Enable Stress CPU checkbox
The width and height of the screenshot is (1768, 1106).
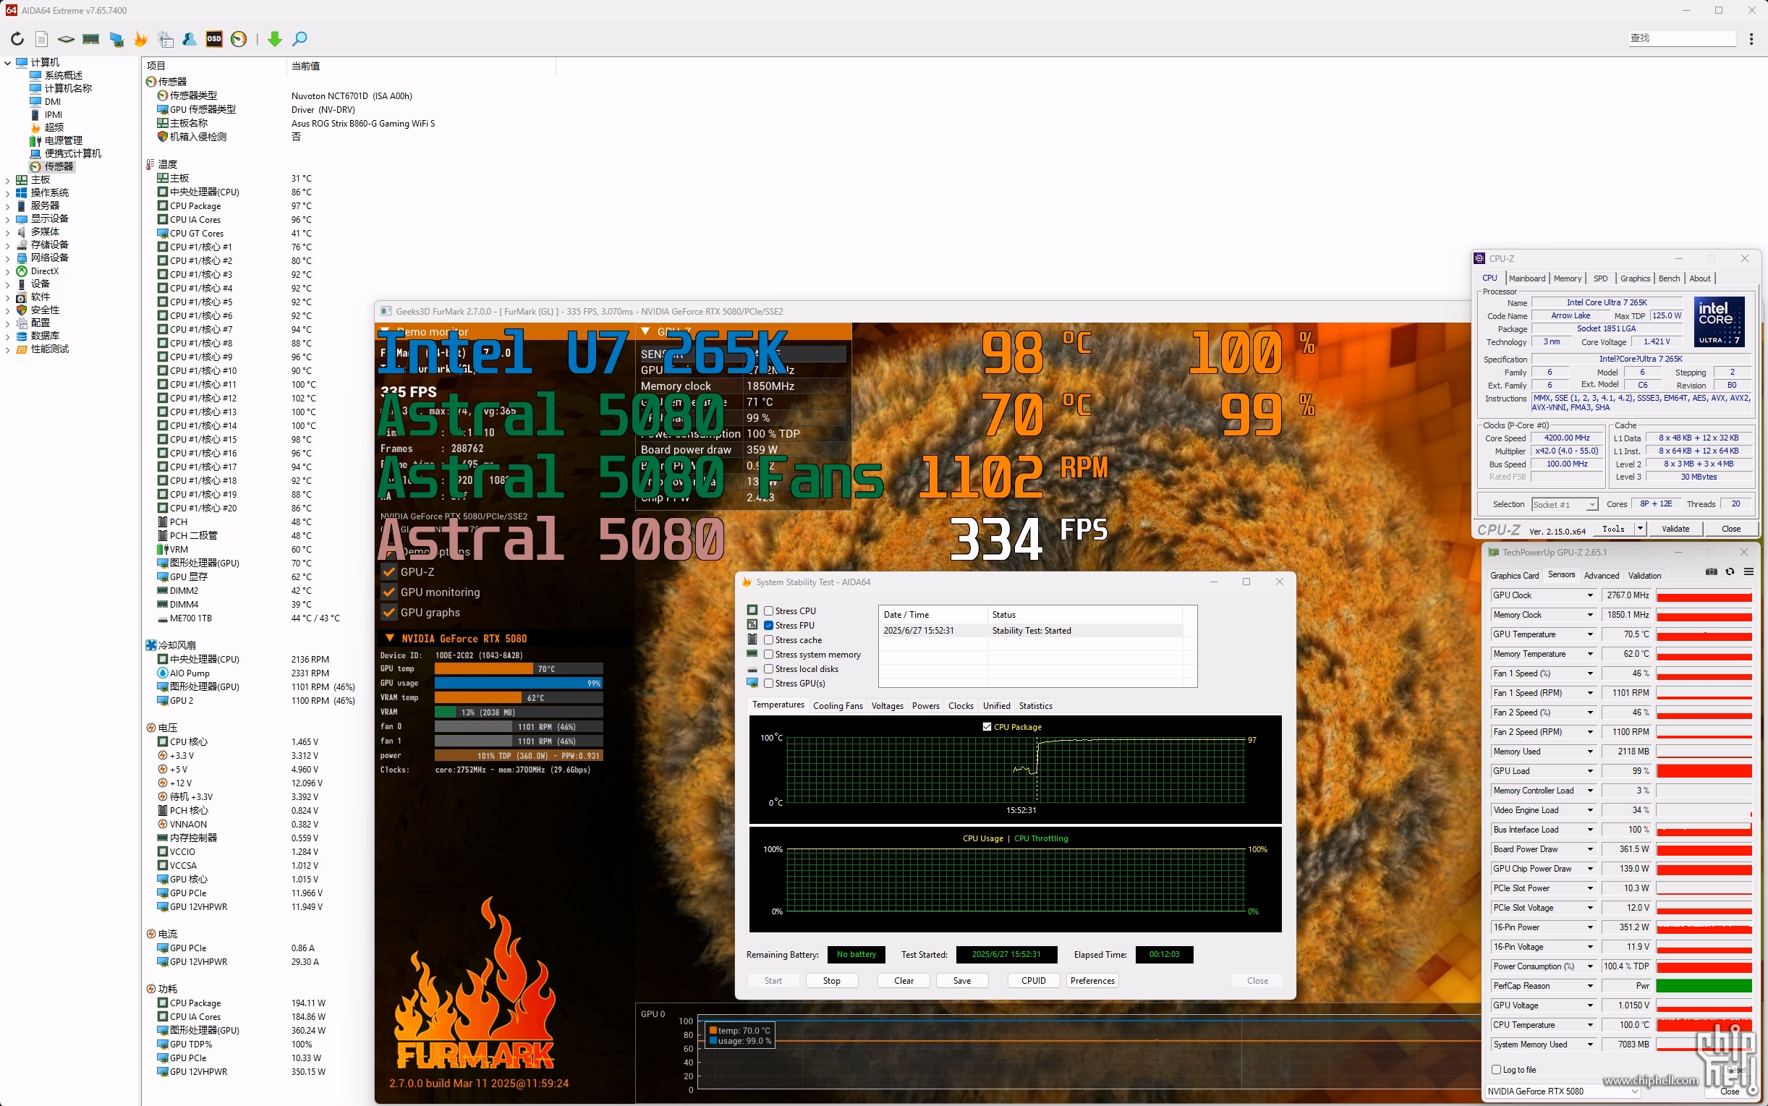769,611
